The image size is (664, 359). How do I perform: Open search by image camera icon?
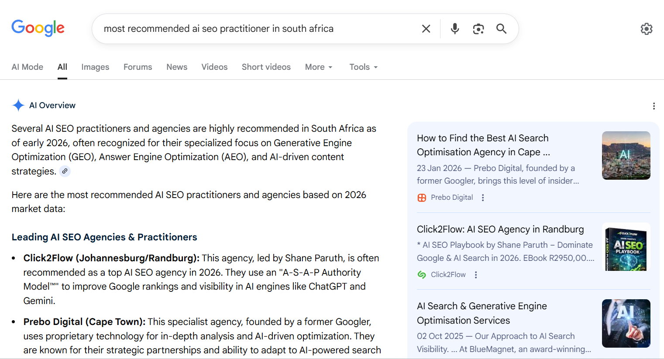click(x=478, y=29)
